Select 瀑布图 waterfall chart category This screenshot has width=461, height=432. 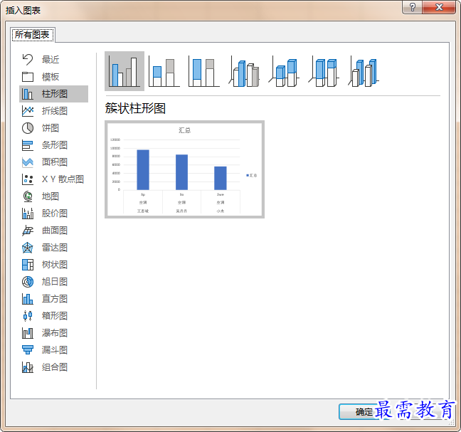(x=53, y=333)
